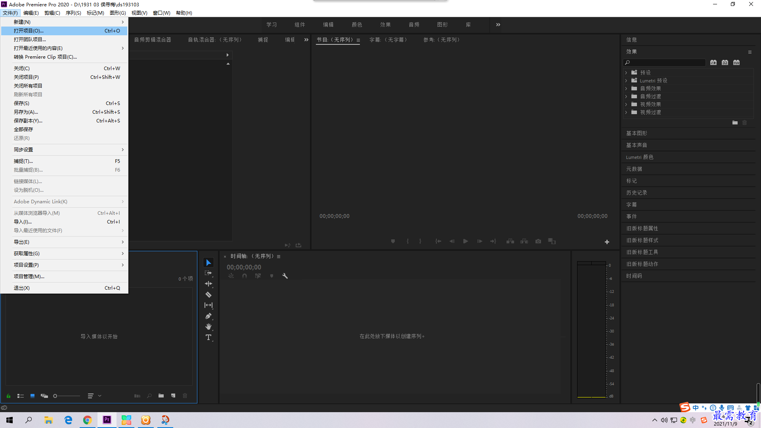Open timeline wrench display settings

pos(285,276)
